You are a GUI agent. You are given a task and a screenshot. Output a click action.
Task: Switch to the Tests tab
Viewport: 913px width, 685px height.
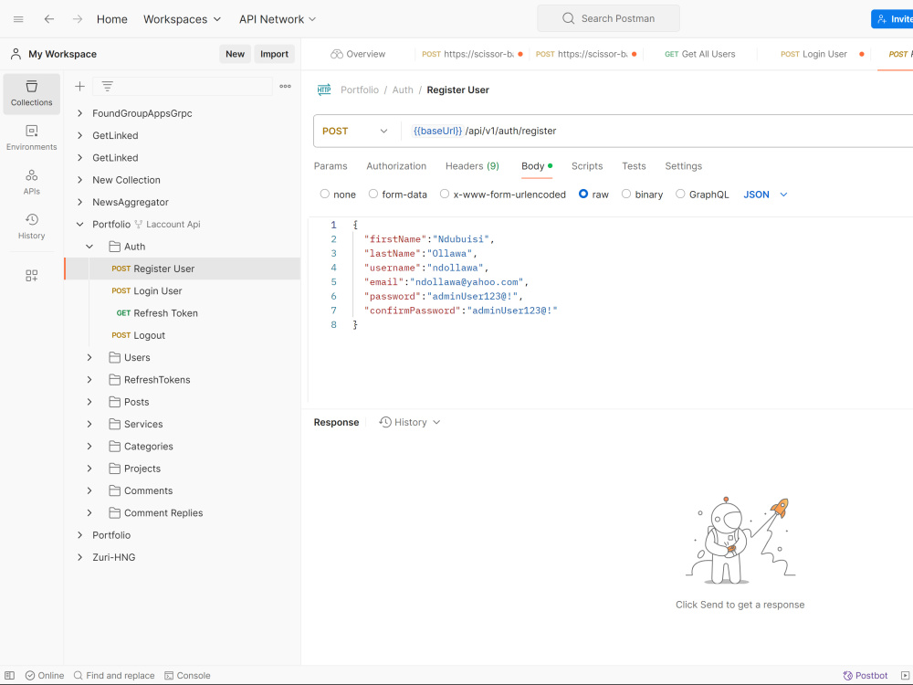click(x=635, y=166)
